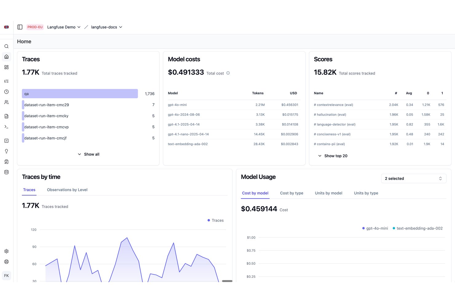Open the langfuse-docs project dropdown
The width and height of the screenshot is (455, 303).
(x=106, y=27)
